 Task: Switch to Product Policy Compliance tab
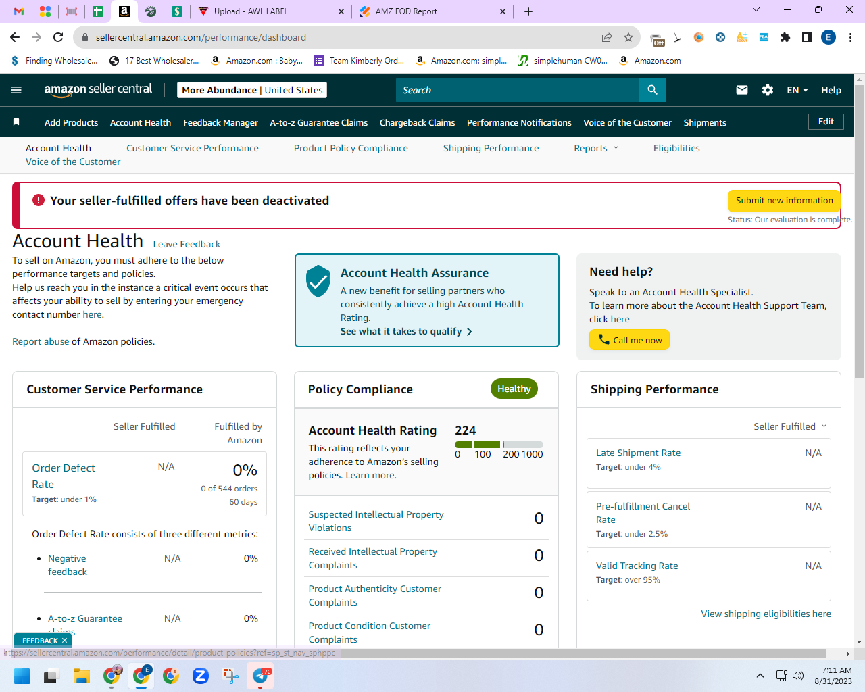(351, 148)
